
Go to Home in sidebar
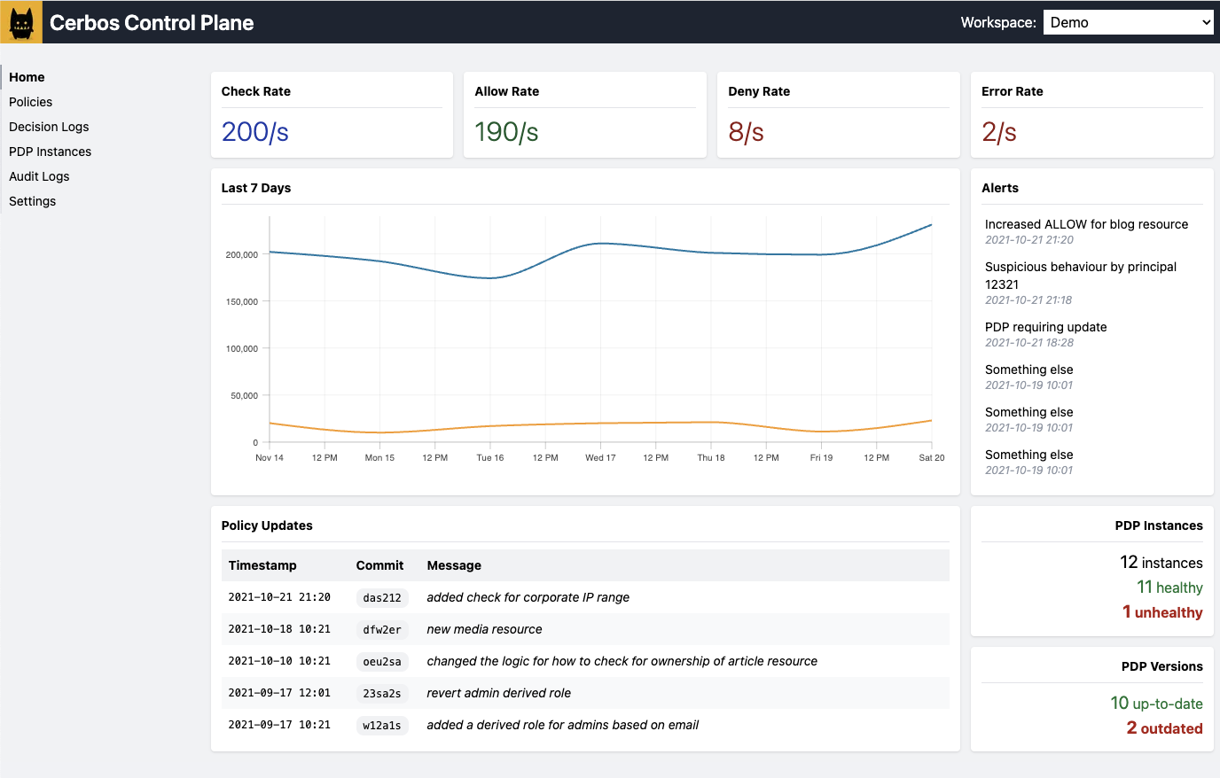tap(27, 77)
